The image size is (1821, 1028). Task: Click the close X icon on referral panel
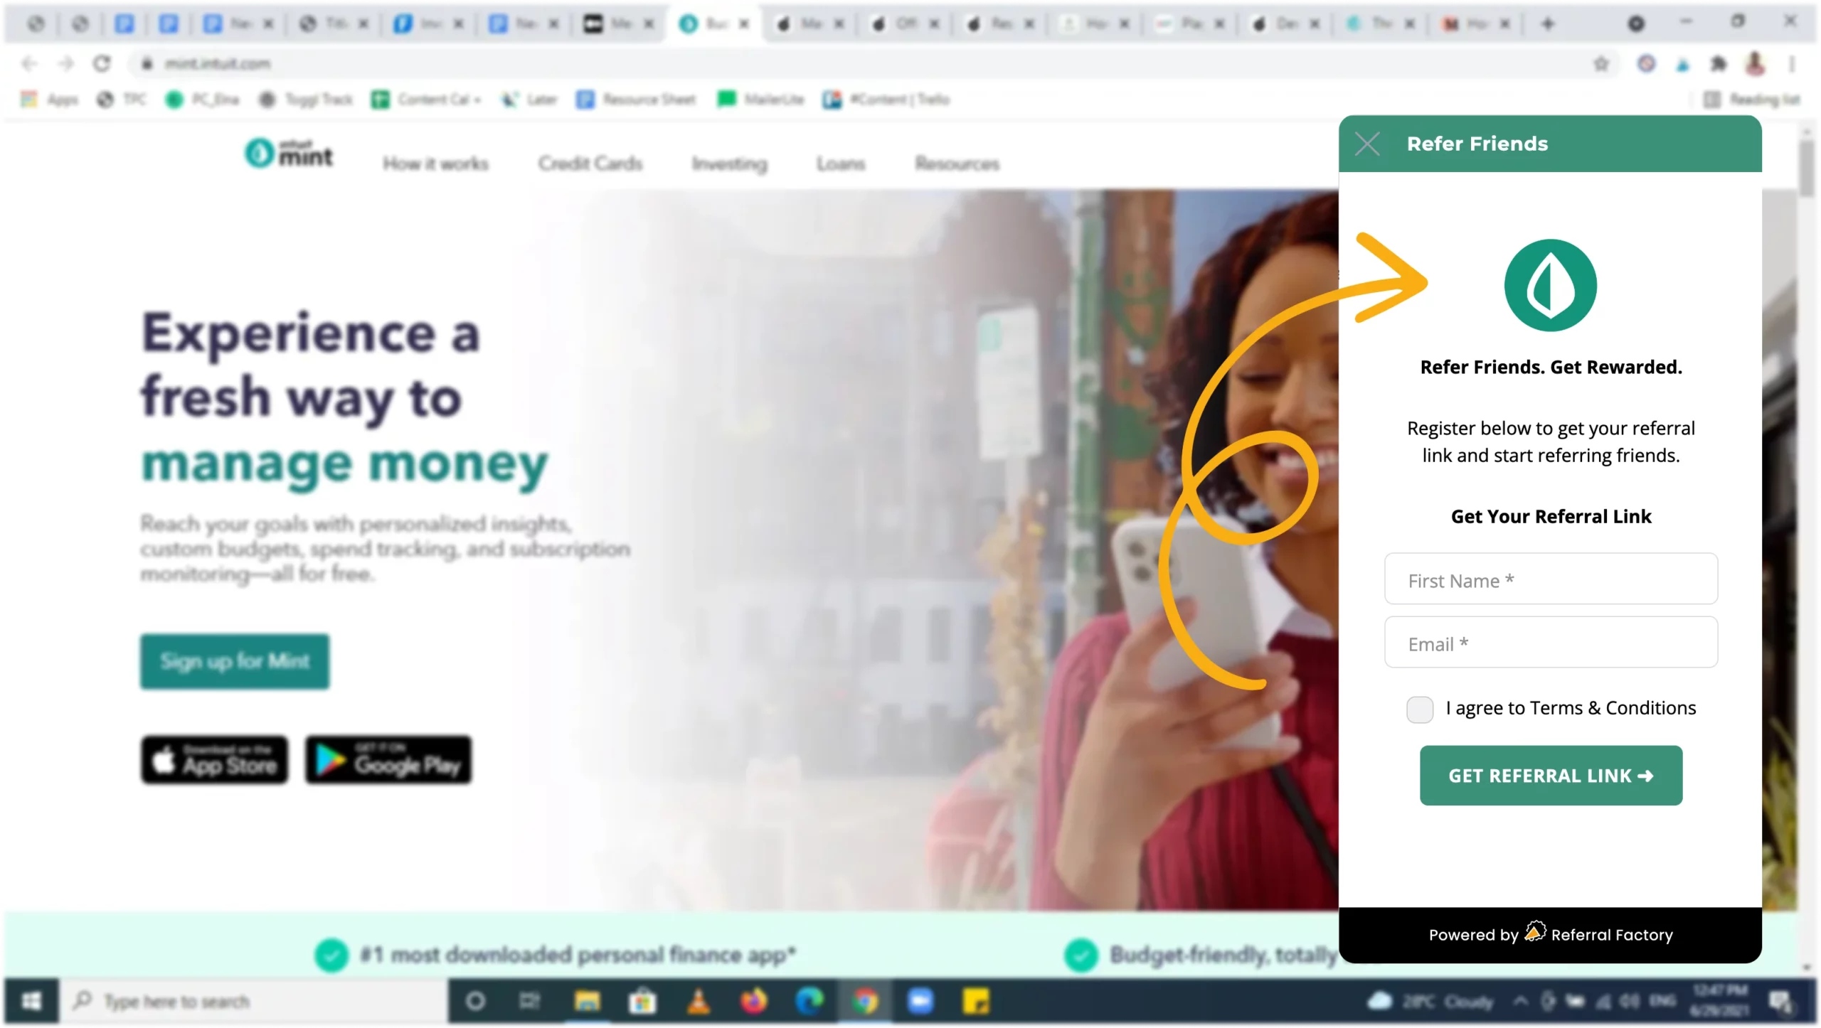click(x=1367, y=143)
